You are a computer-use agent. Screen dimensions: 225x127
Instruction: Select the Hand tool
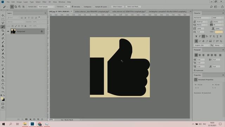[x=3, y=84]
